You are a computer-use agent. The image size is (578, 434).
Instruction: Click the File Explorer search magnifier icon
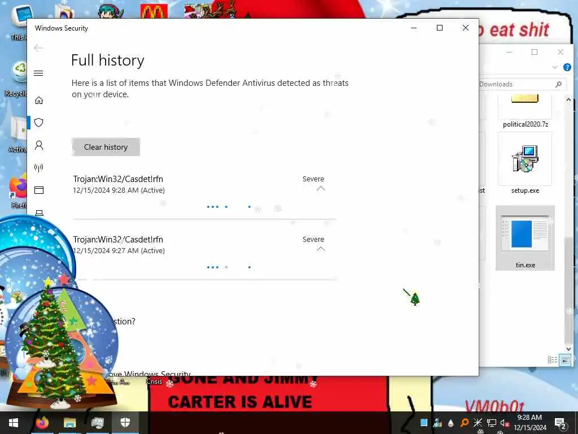pyautogui.click(x=559, y=84)
